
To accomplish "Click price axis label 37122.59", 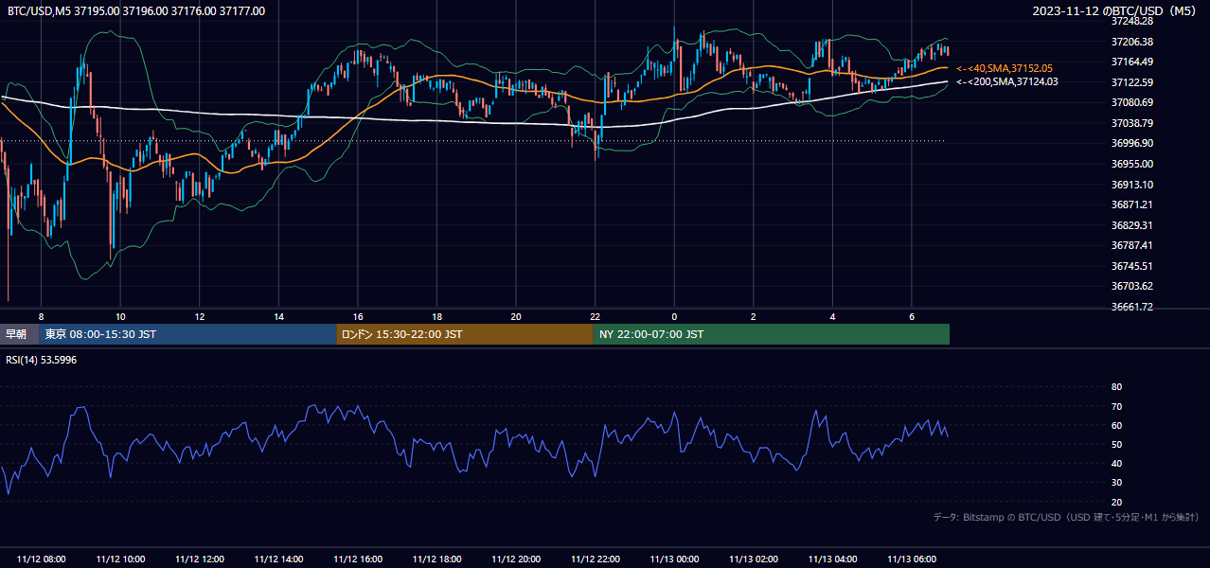I will point(1131,82).
